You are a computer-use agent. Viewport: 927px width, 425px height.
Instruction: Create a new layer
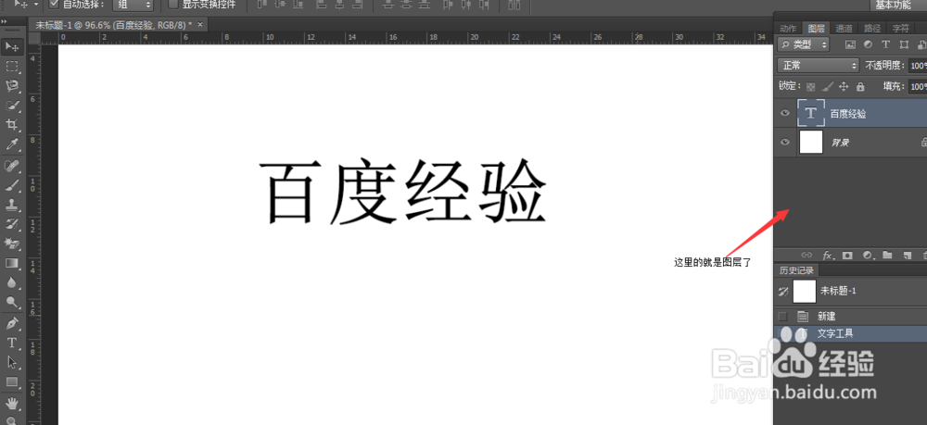click(x=907, y=256)
